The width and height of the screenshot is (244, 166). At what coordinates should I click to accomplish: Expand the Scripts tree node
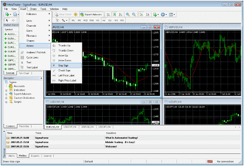6,102
